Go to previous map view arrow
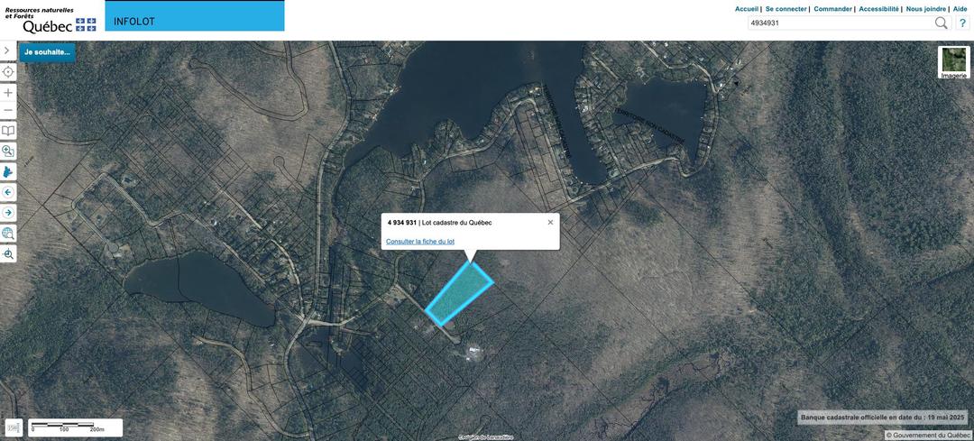The width and height of the screenshot is (974, 441). (8, 192)
